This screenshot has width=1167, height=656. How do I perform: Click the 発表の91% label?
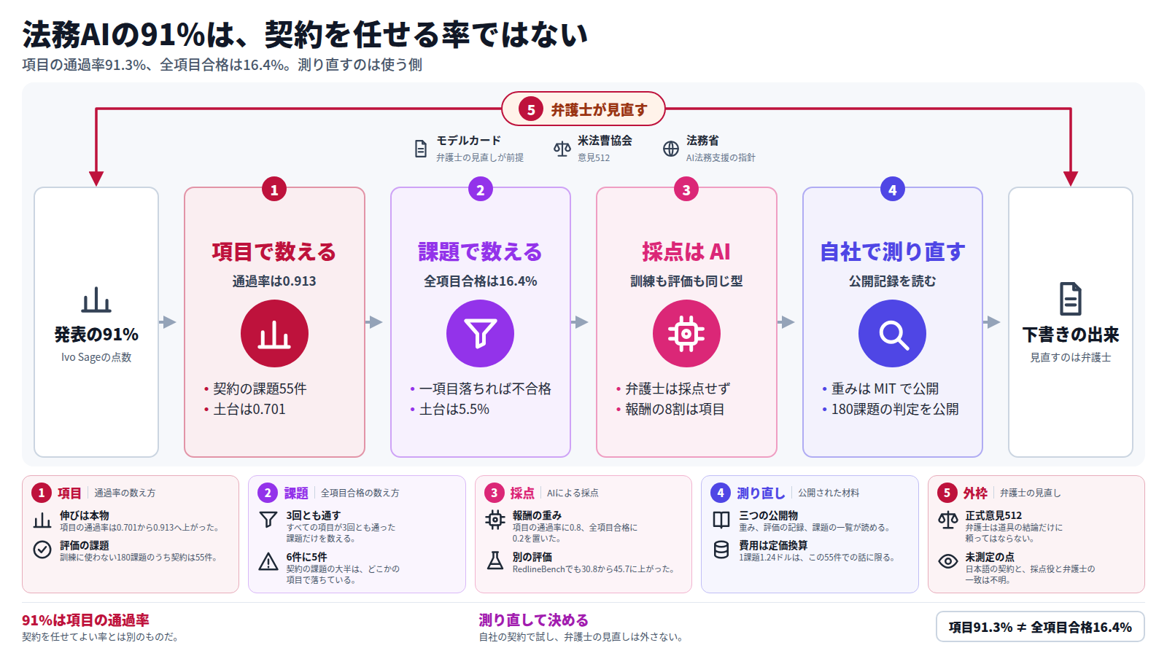[96, 335]
